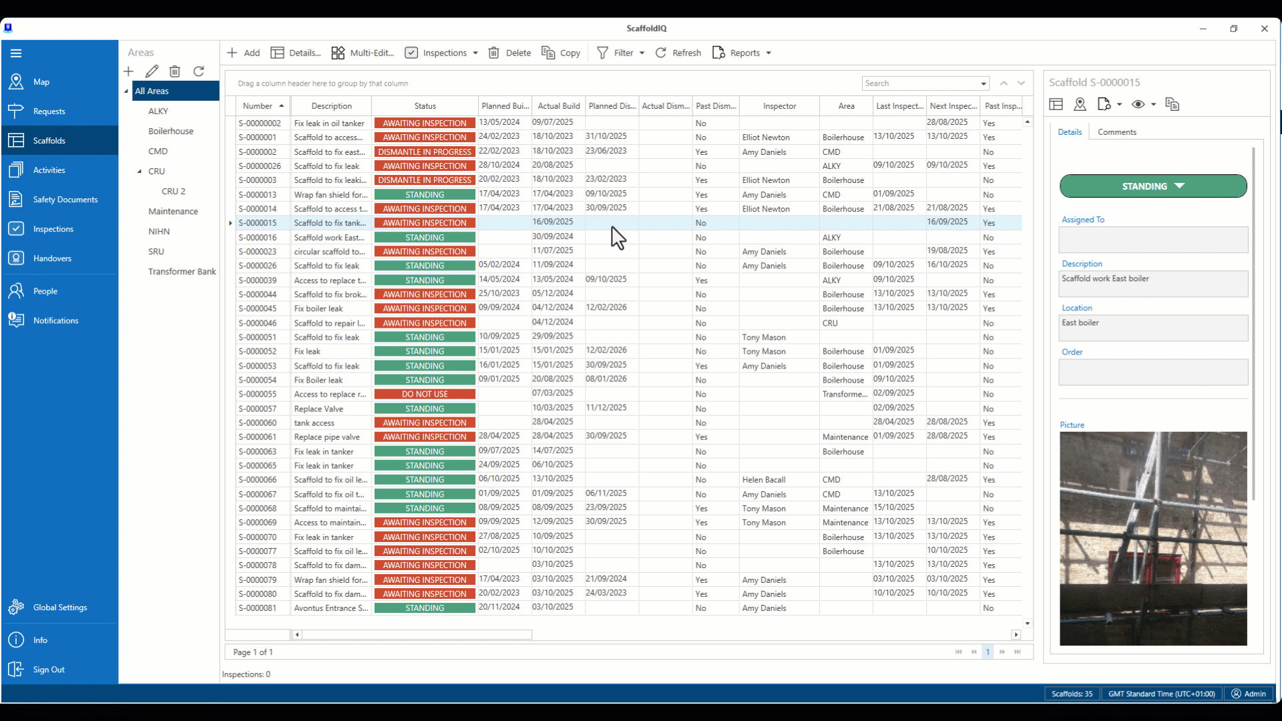Open the Search box dropdown arrow
This screenshot has width=1282, height=721.
click(x=984, y=84)
